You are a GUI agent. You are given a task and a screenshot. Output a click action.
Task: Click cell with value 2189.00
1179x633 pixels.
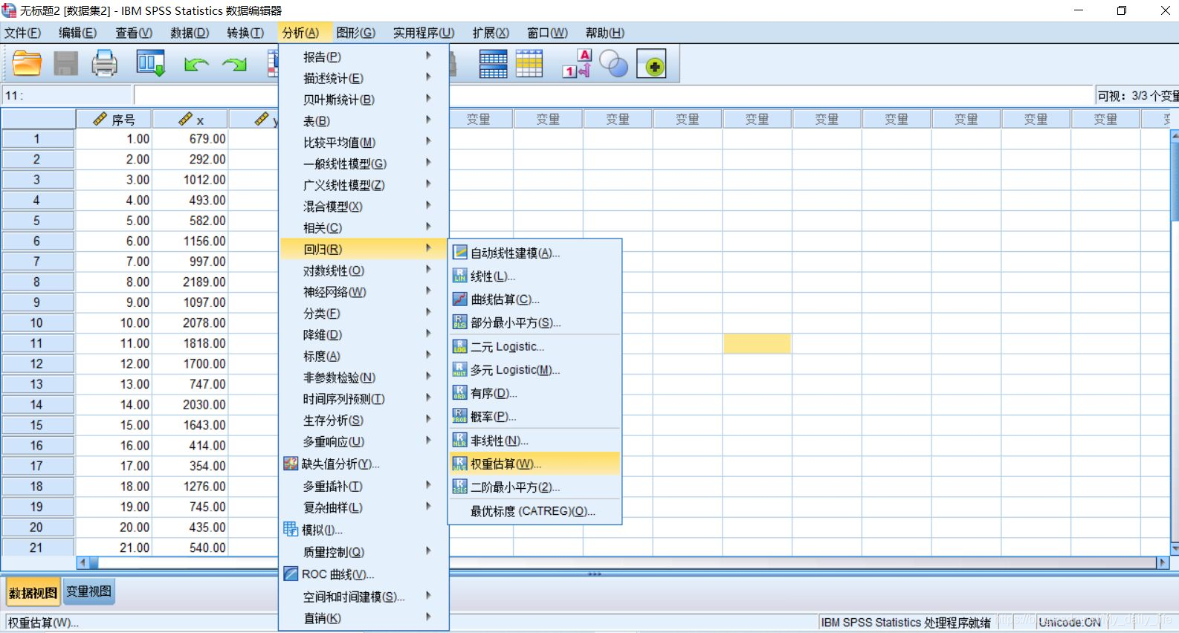point(190,282)
